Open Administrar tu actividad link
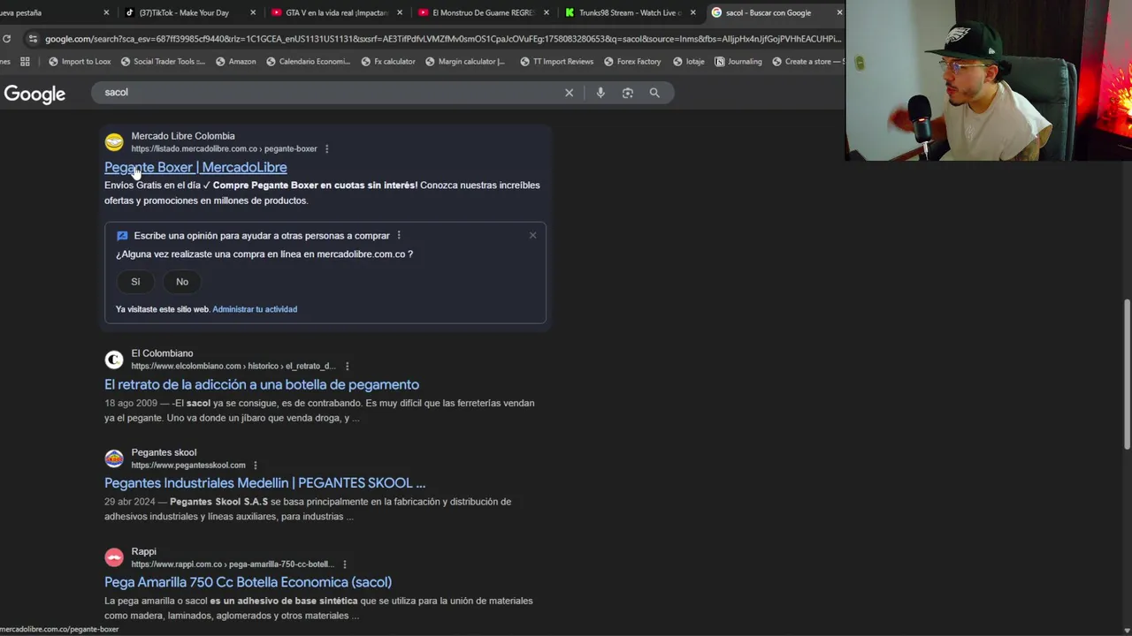 255,309
